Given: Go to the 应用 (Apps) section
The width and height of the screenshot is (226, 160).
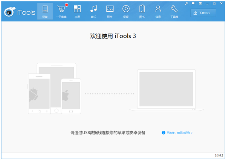Looking at the screenshot, I should (77, 11).
